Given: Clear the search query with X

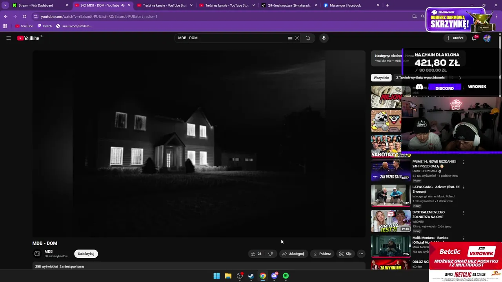Looking at the screenshot, I should point(297,38).
